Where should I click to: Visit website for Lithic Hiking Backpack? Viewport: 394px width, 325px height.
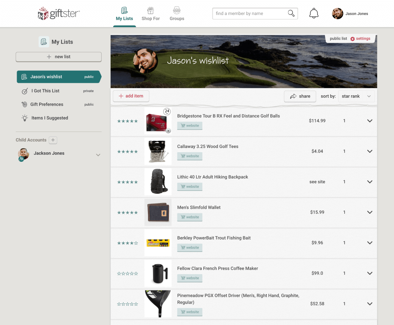(190, 187)
